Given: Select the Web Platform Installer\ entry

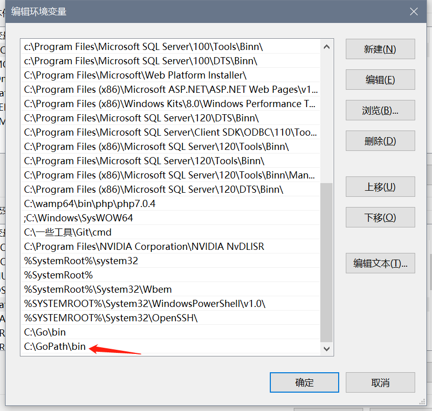Looking at the screenshot, I should (170, 75).
